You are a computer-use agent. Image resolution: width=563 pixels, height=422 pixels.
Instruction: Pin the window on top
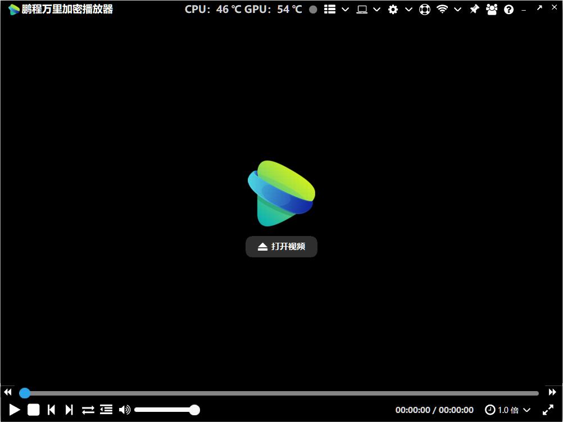[x=474, y=10]
